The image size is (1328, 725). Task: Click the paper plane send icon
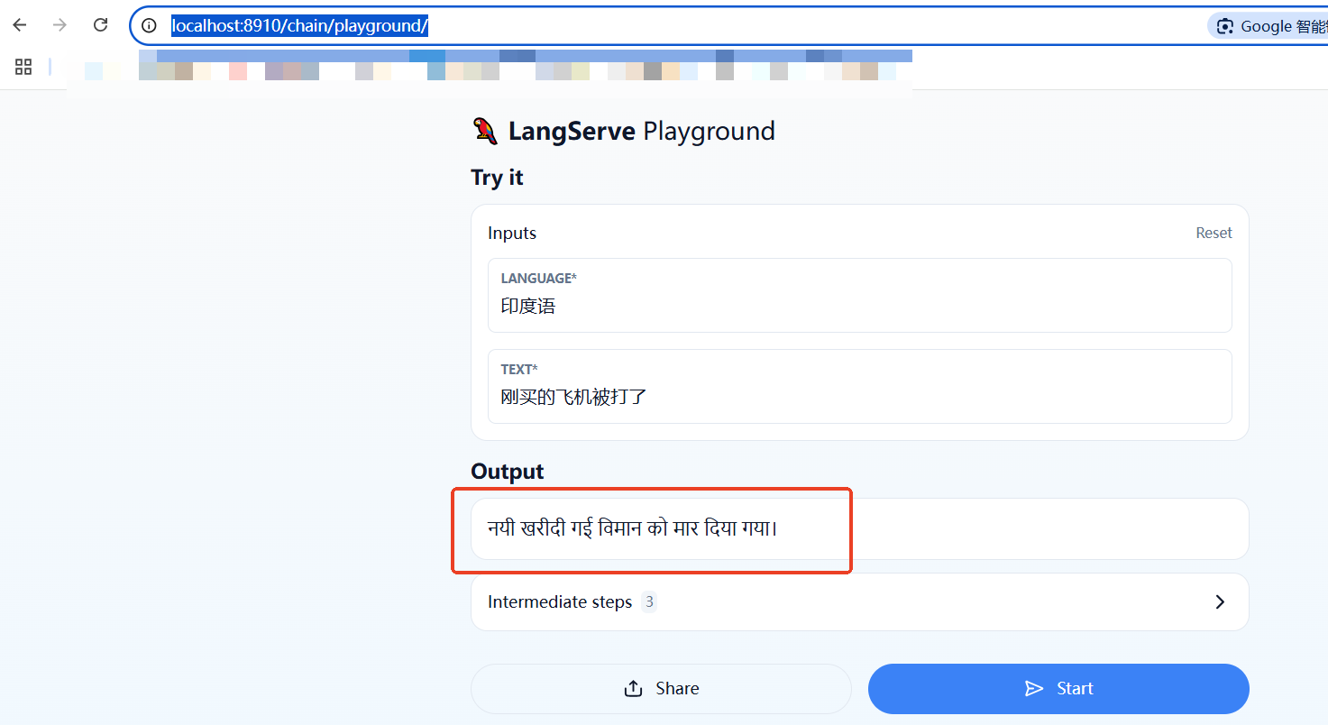click(1034, 689)
